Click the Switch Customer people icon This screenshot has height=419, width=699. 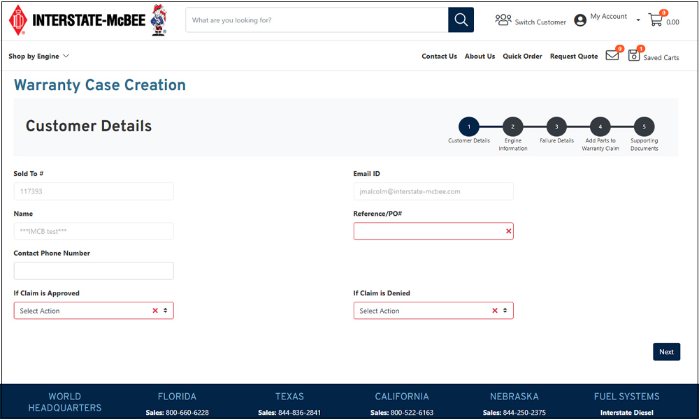pos(503,20)
